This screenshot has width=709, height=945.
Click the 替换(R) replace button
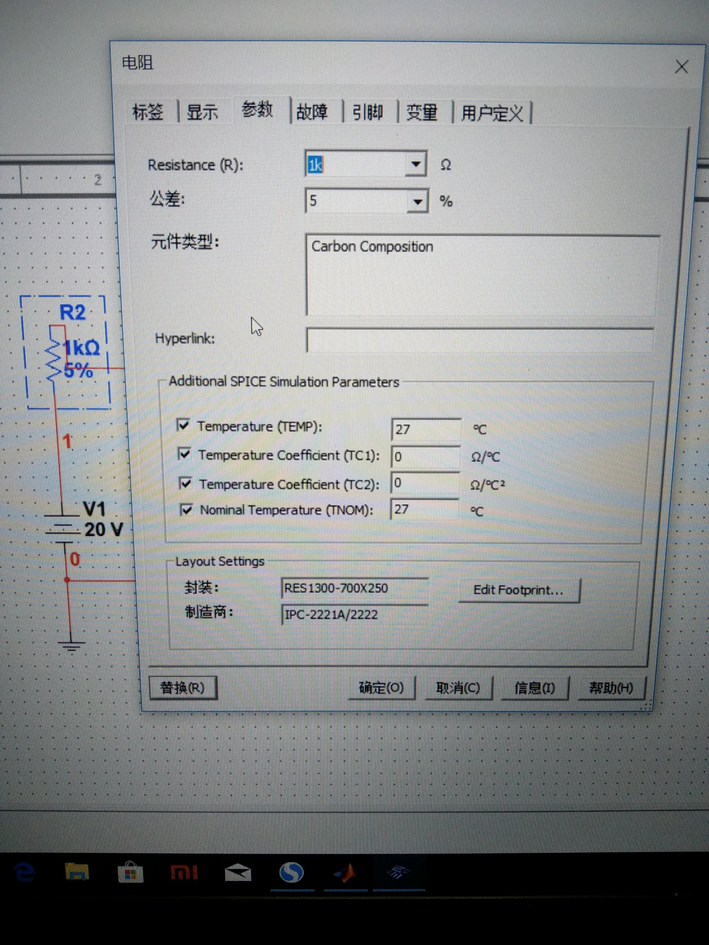[x=183, y=688]
